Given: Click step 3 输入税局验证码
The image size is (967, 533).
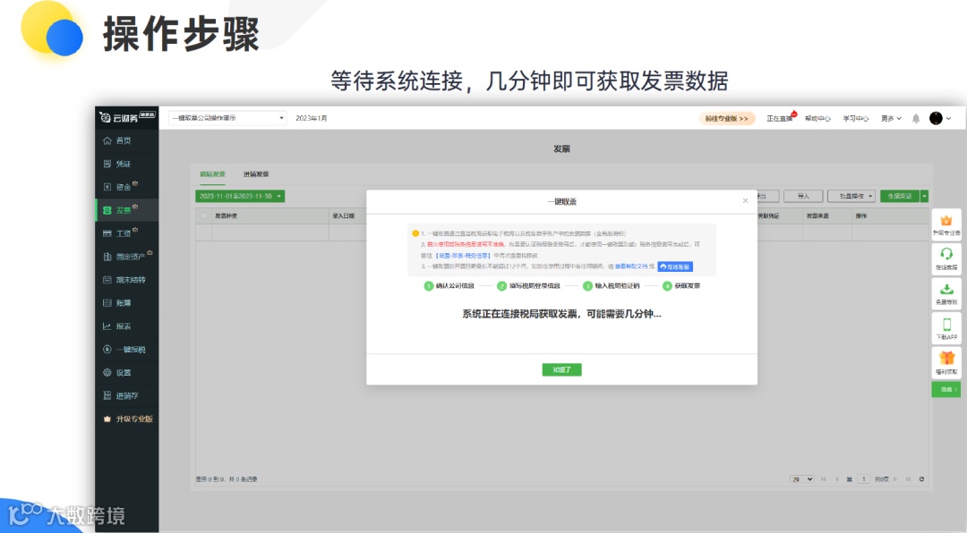Looking at the screenshot, I should (x=612, y=286).
